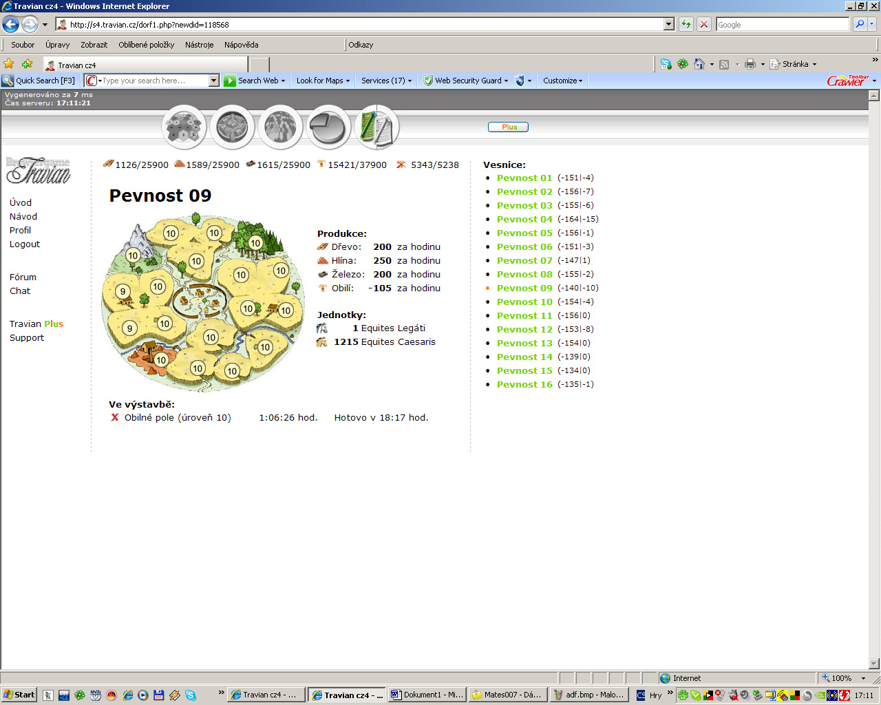The height and width of the screenshot is (705, 881).
Task: Switch to village Pevnost 16
Action: [x=524, y=384]
